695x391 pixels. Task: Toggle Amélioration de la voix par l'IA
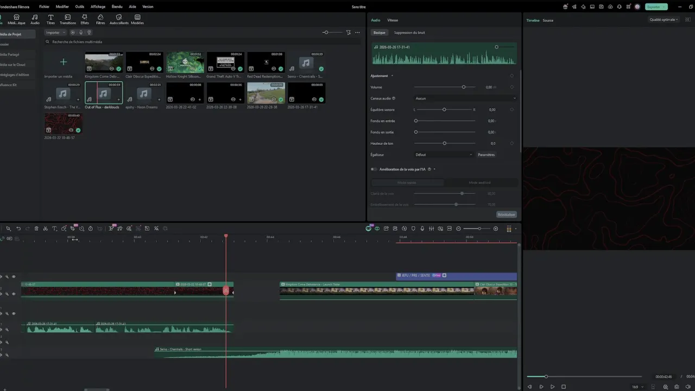tap(374, 169)
